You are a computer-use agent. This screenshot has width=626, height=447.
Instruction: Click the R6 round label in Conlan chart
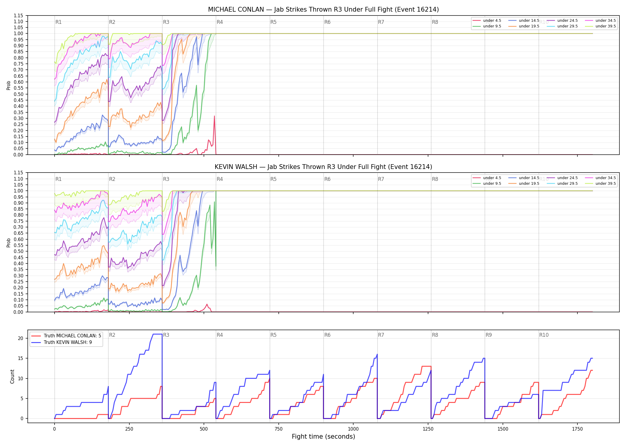tap(327, 22)
